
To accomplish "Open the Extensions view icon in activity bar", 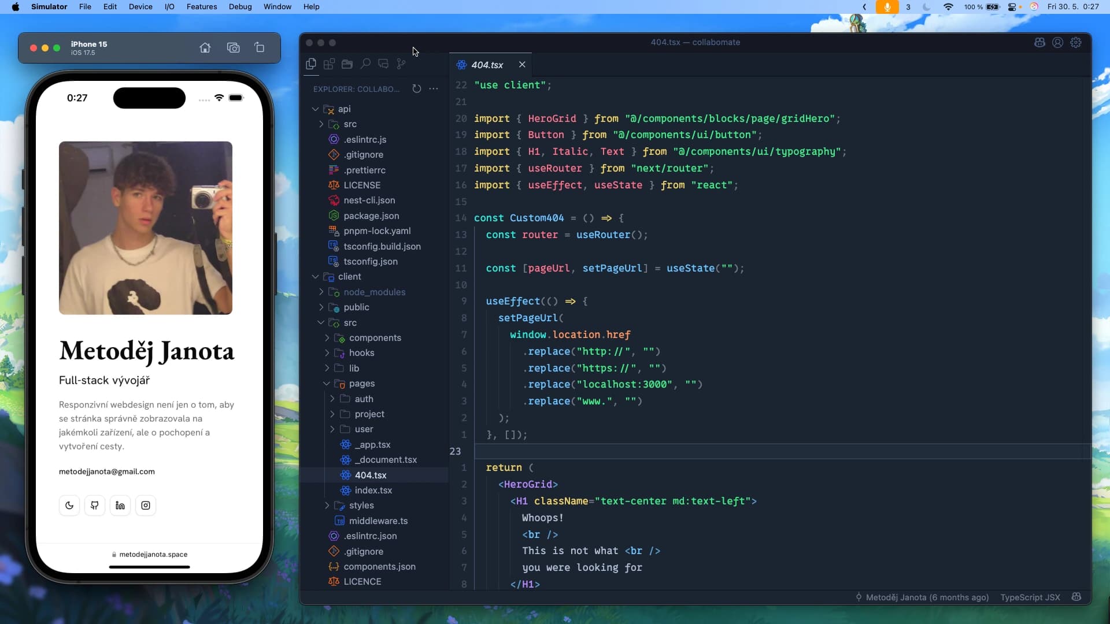I will click(329, 64).
